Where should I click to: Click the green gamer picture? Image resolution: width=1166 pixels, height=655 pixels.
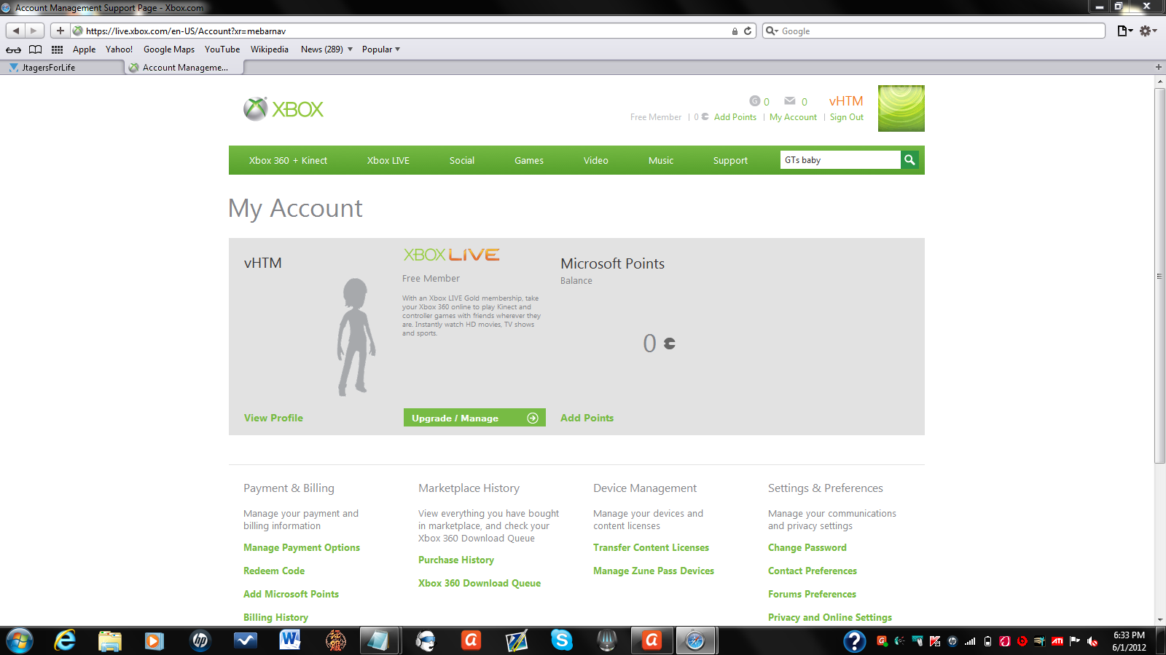[901, 108]
